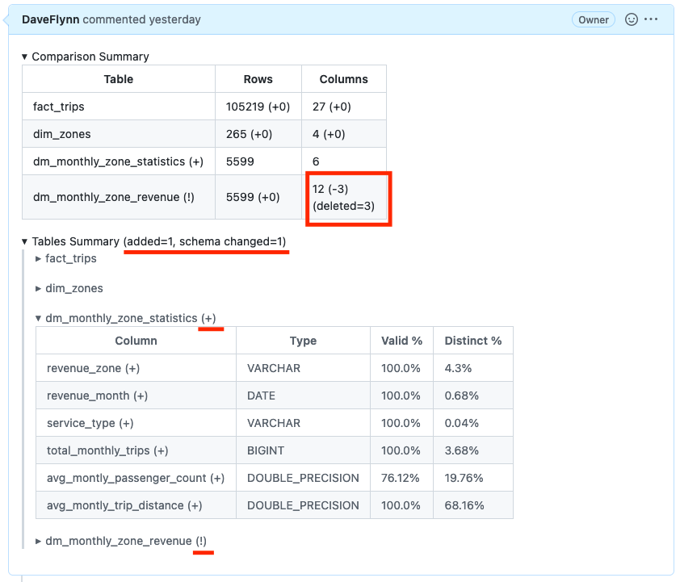Viewport: 680px width, 582px height.
Task: Collapse the Comparison Summary section
Action: (x=25, y=57)
